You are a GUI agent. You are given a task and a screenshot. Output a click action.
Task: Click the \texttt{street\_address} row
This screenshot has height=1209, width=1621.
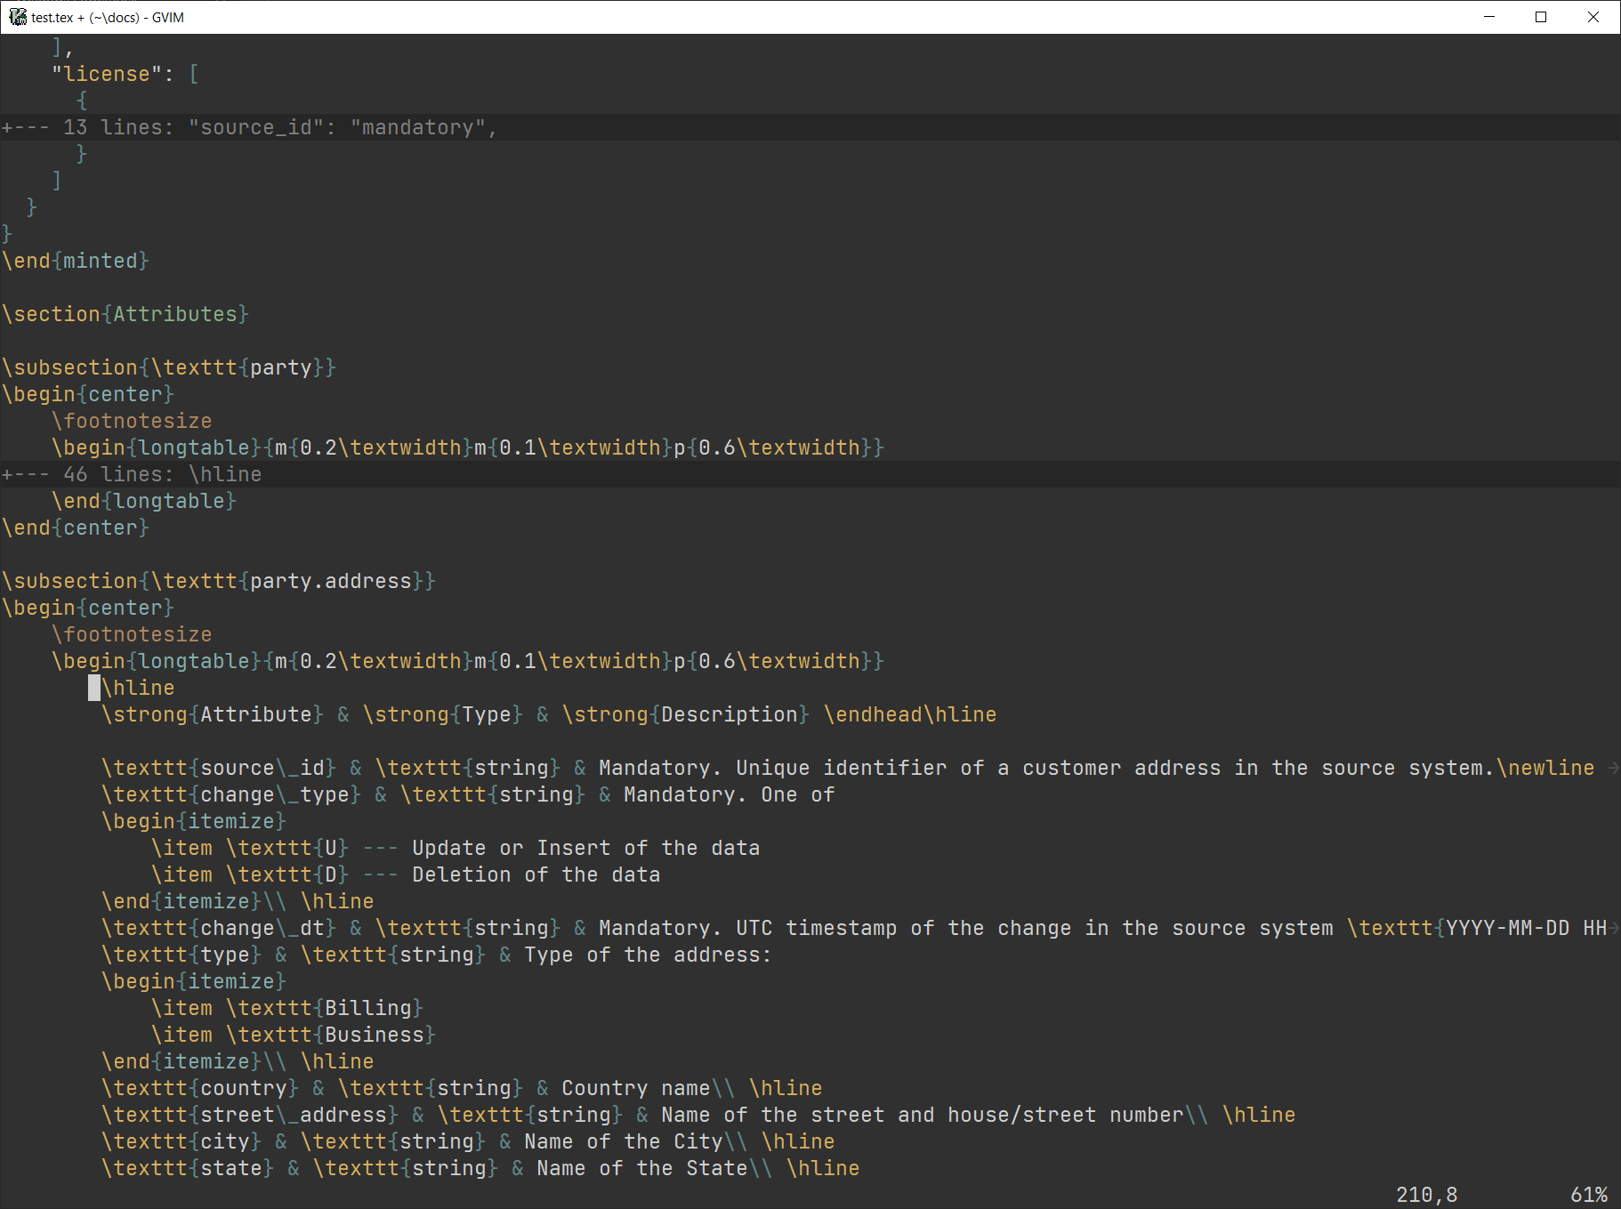click(x=698, y=1115)
